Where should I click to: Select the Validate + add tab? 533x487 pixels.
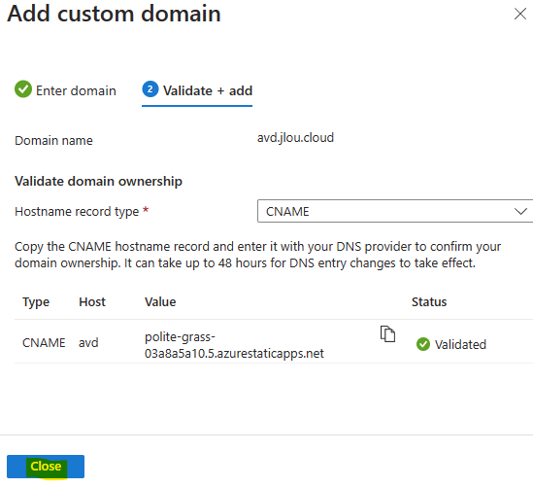pyautogui.click(x=197, y=90)
